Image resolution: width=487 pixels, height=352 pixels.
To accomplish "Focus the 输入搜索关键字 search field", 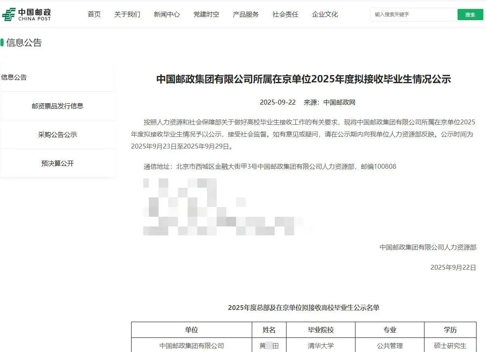I will click(414, 15).
